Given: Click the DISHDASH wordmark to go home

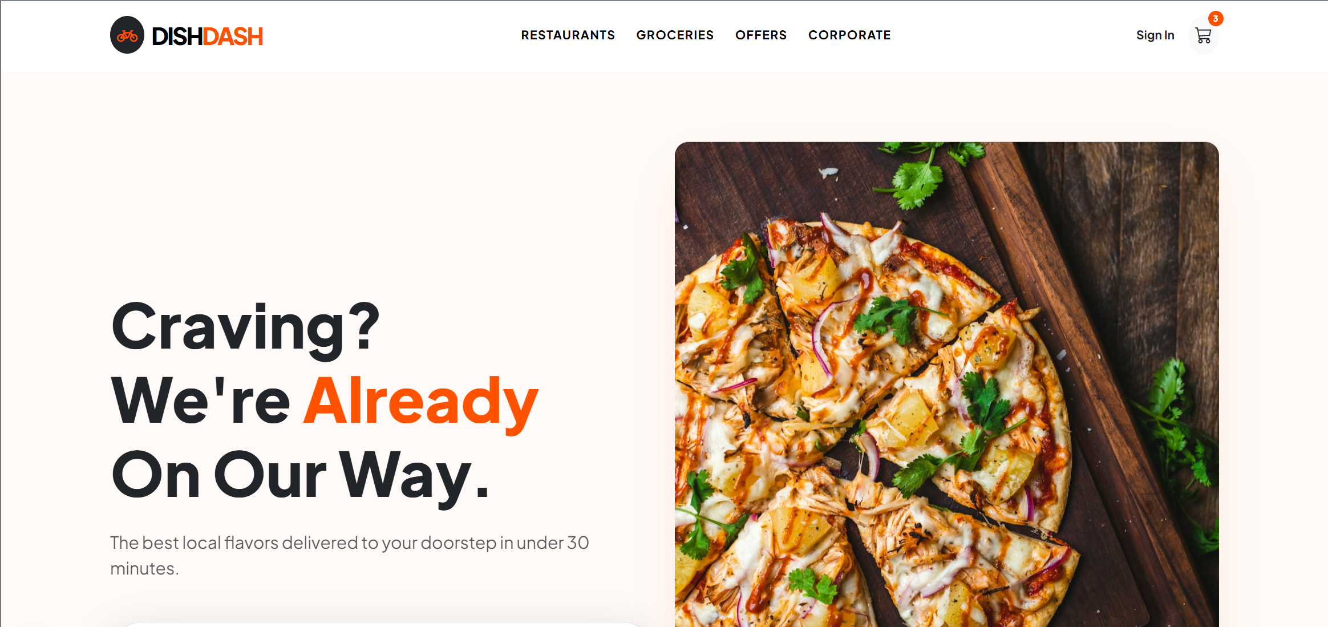Looking at the screenshot, I should (x=207, y=37).
